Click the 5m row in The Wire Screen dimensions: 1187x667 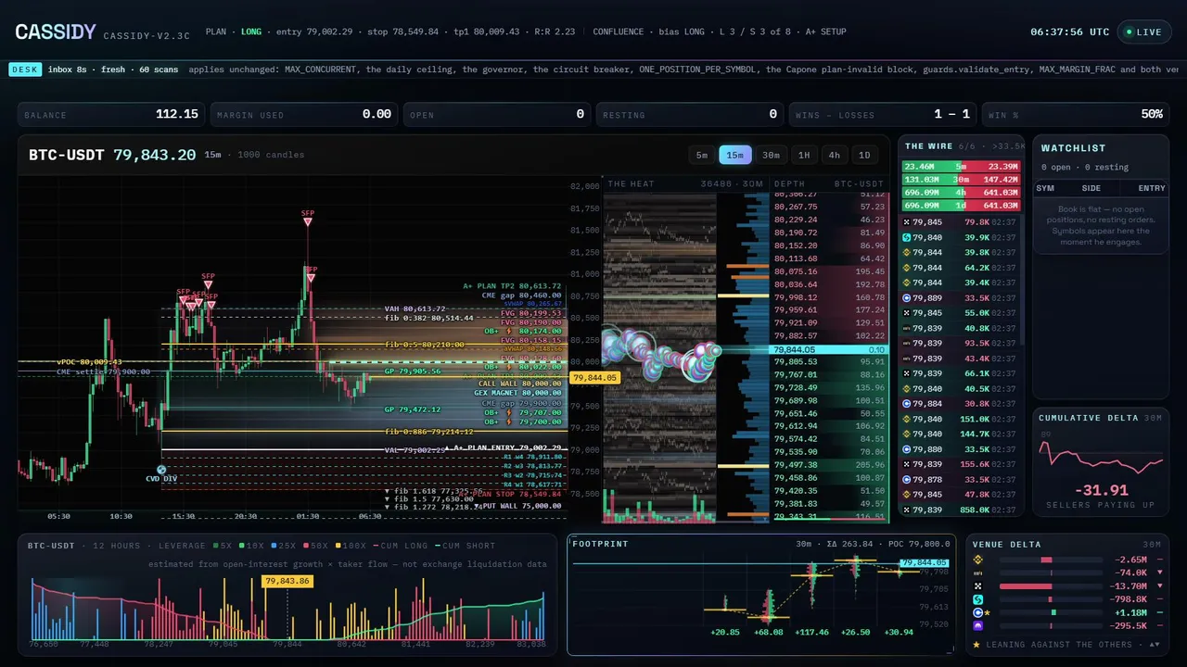[x=962, y=167]
